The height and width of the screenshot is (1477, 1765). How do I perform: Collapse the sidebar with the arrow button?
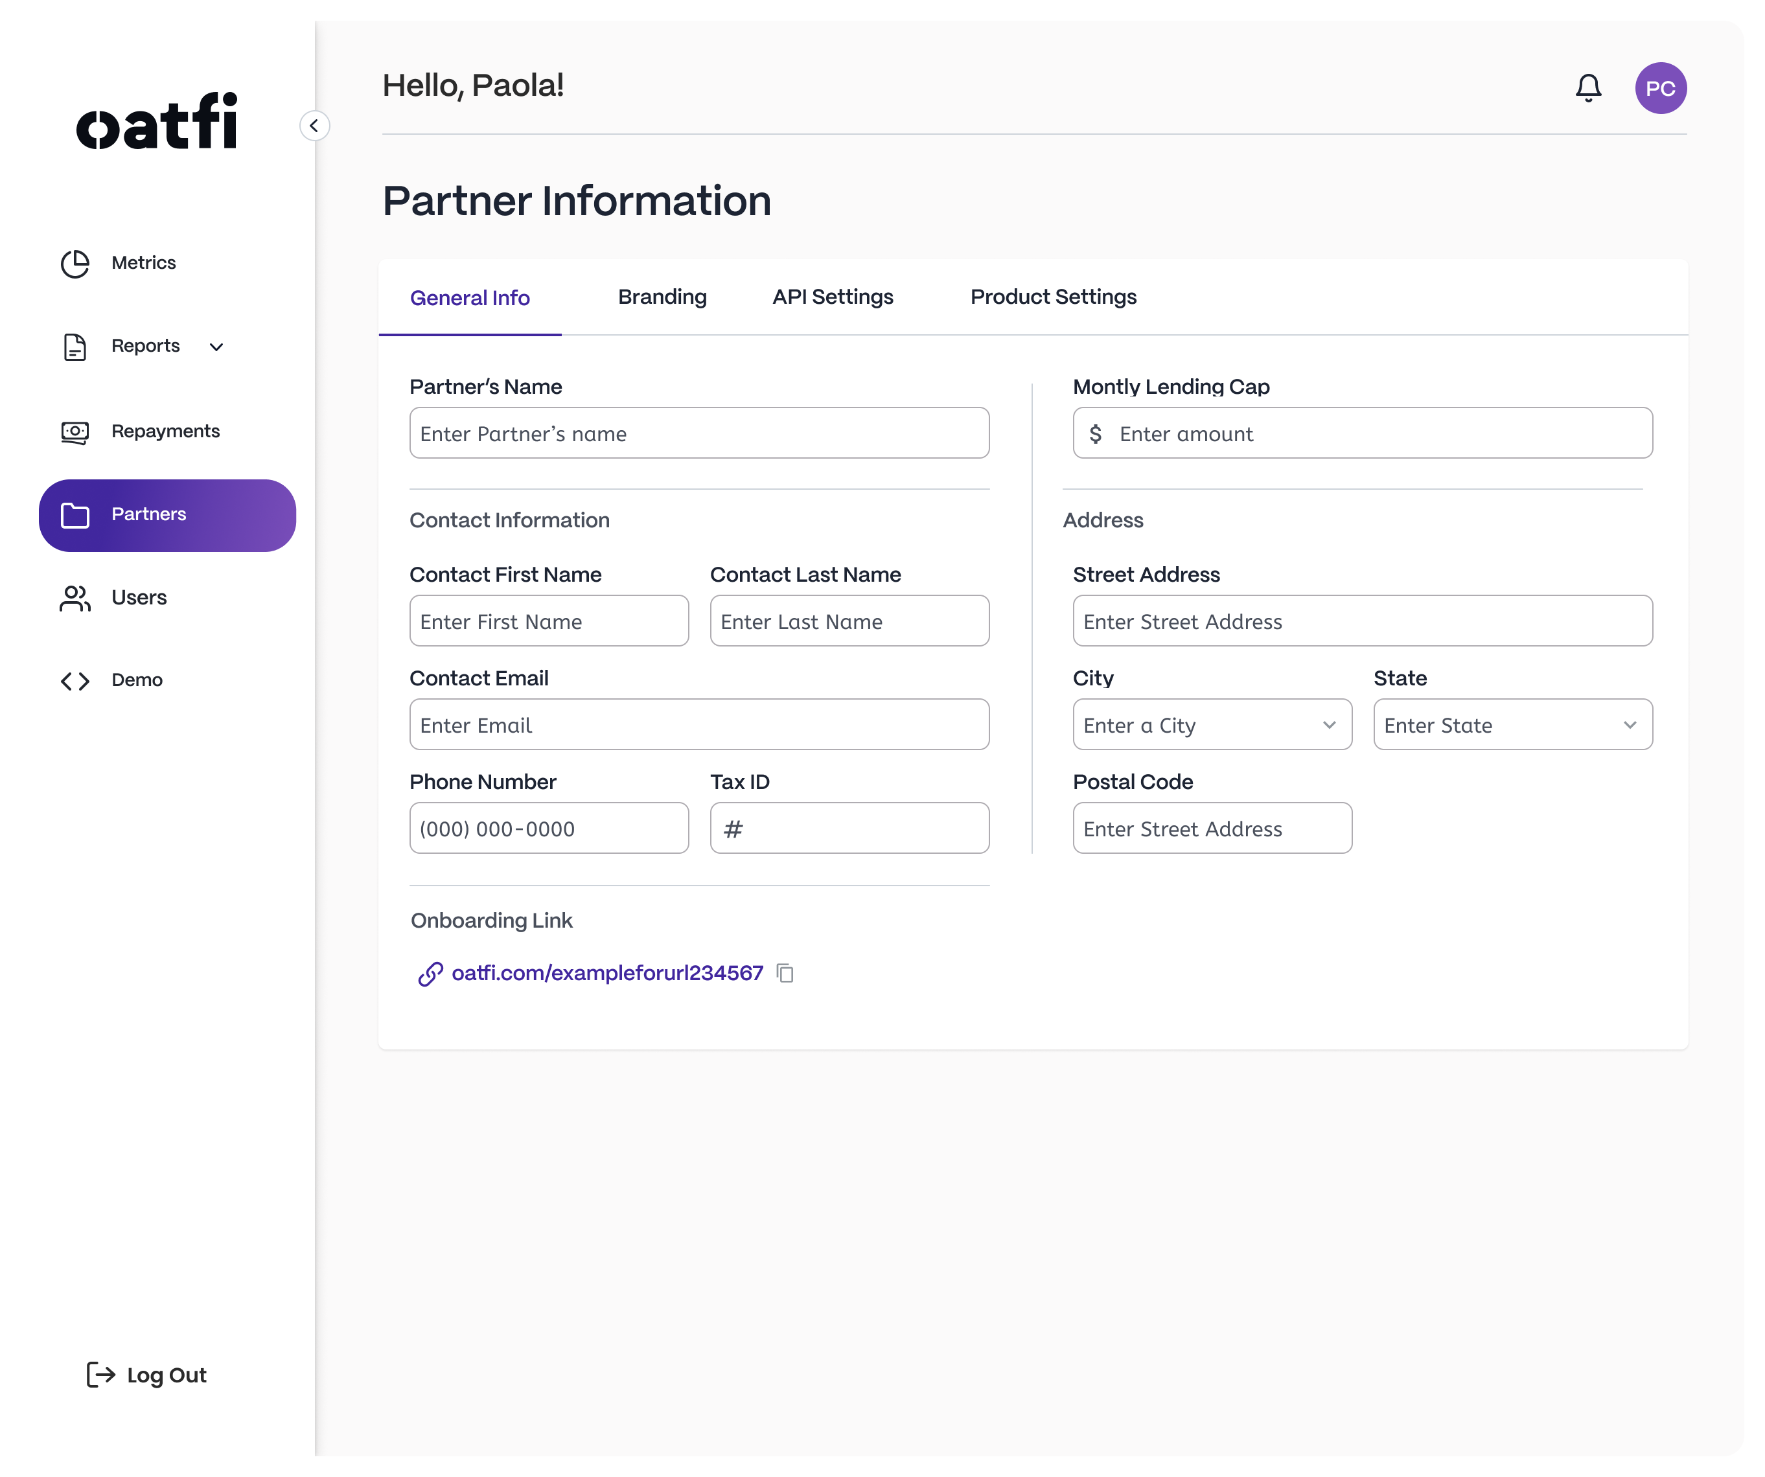pos(314,126)
